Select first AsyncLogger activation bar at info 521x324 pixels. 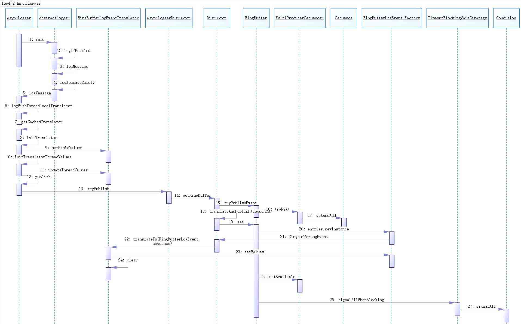pos(19,50)
